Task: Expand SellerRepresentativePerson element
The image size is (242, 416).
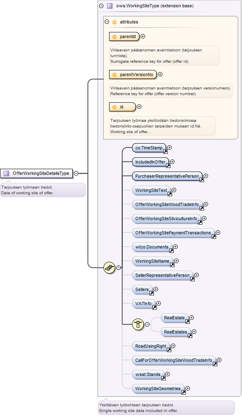Action: (x=196, y=275)
